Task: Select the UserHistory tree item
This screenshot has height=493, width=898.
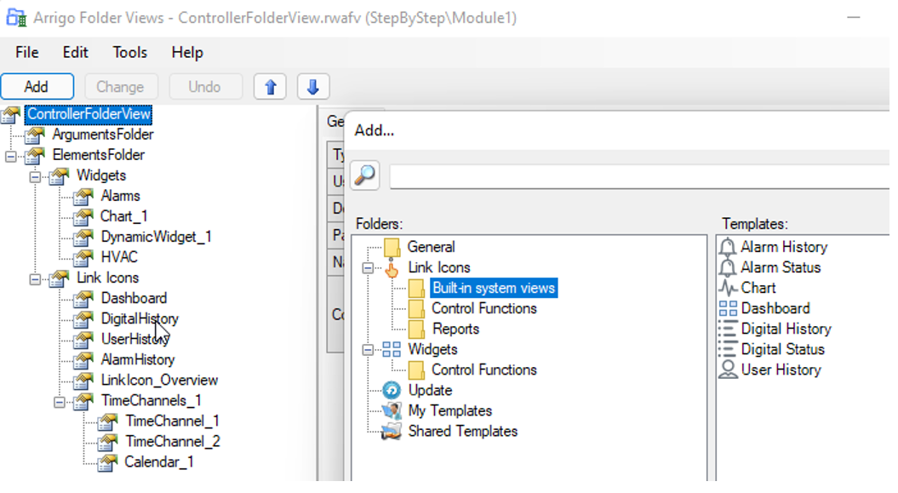Action: (x=135, y=340)
